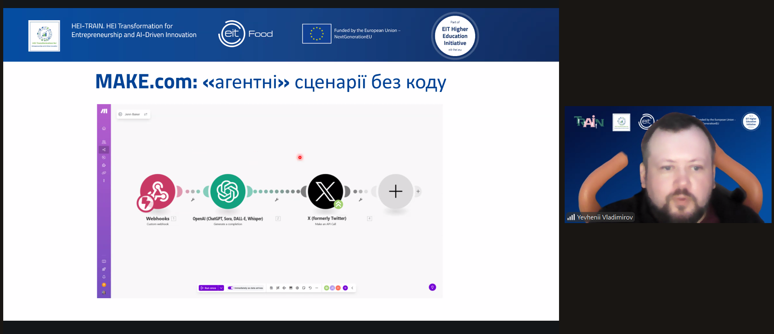774x334 pixels.
Task: Open the Home icon in Make sidebar
Action: [104, 129]
